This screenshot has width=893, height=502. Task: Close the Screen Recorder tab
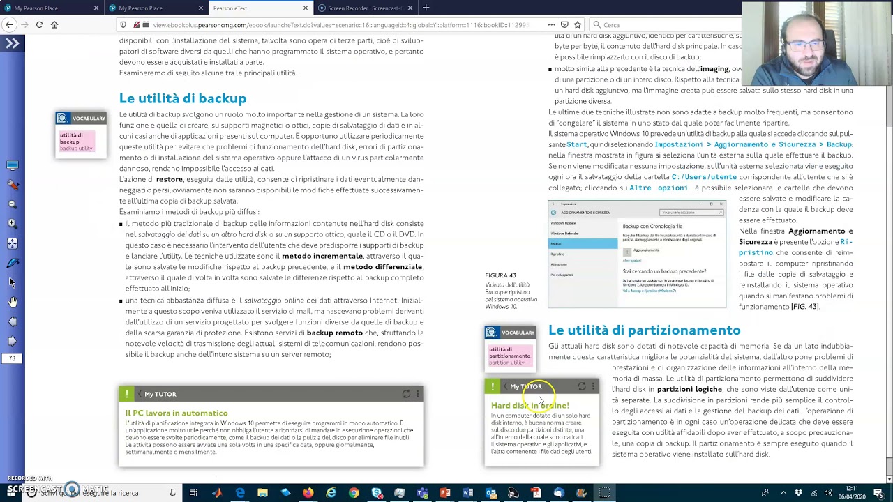(410, 8)
